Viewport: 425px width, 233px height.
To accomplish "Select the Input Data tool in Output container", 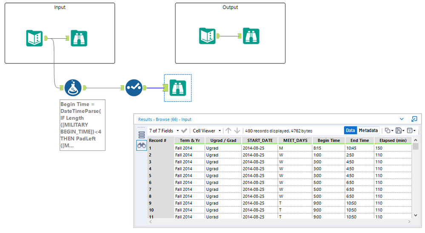I will [x=207, y=36].
